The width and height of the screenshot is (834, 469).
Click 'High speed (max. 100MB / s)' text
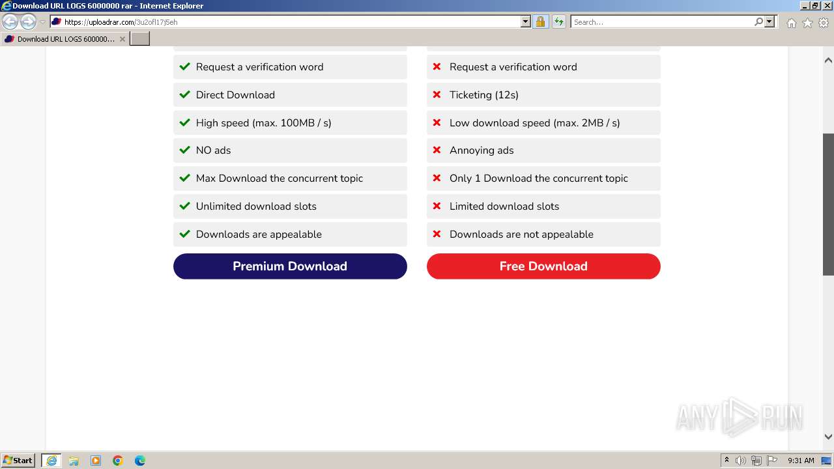point(264,123)
